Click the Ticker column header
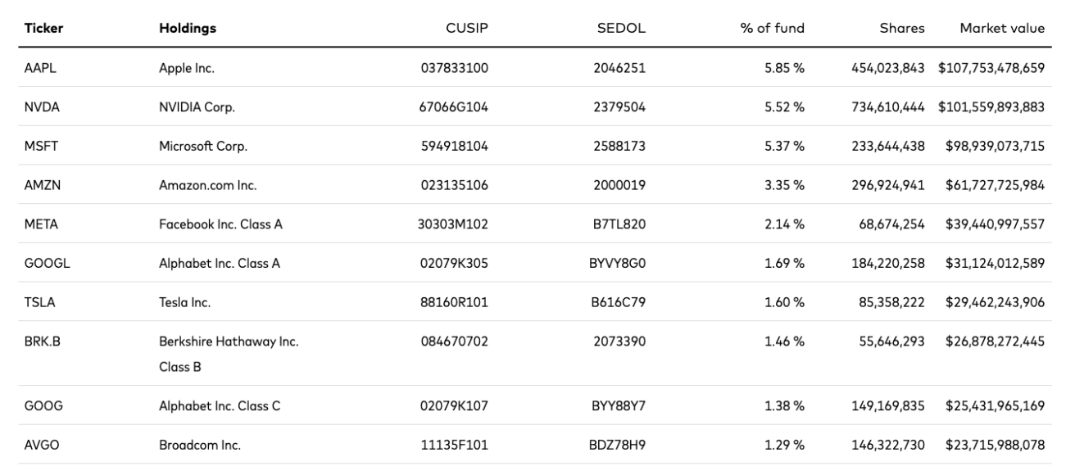 pyautogui.click(x=44, y=29)
